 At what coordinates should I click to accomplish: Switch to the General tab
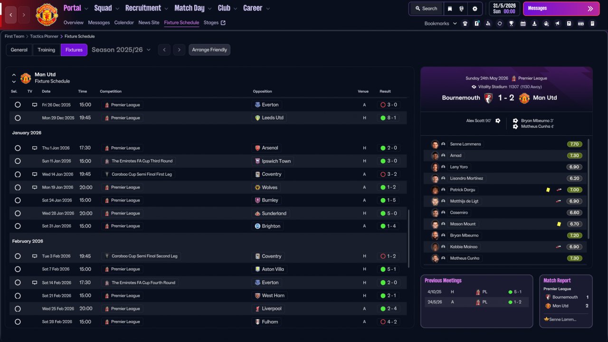pos(19,50)
